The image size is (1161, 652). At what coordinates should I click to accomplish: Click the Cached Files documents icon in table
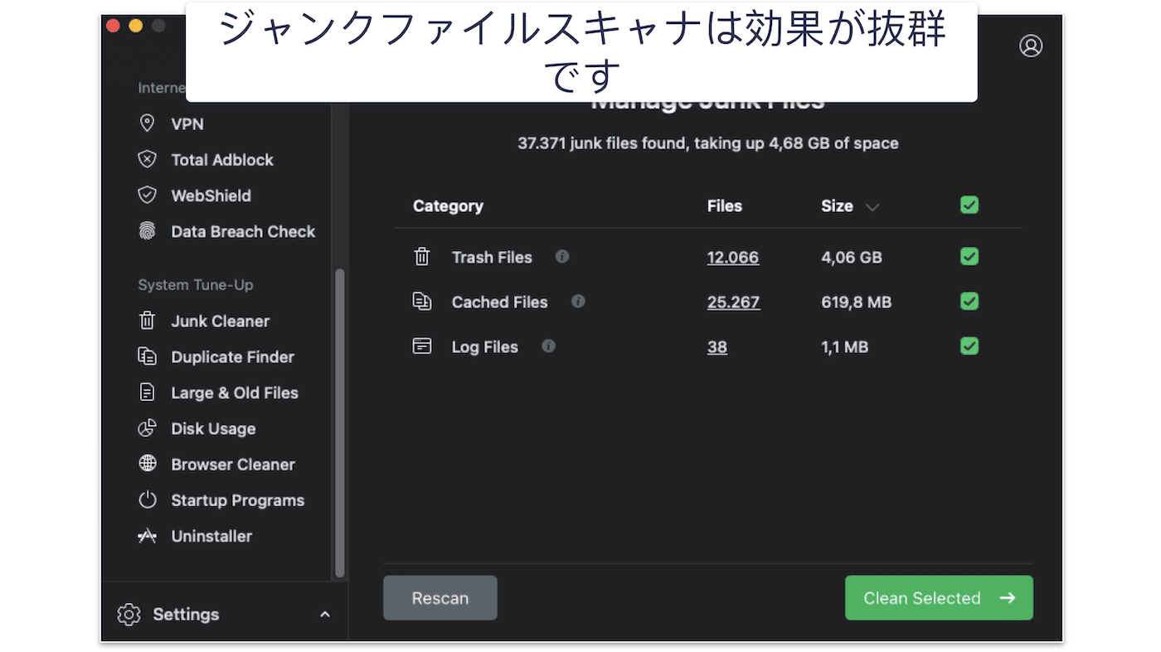[x=422, y=302]
